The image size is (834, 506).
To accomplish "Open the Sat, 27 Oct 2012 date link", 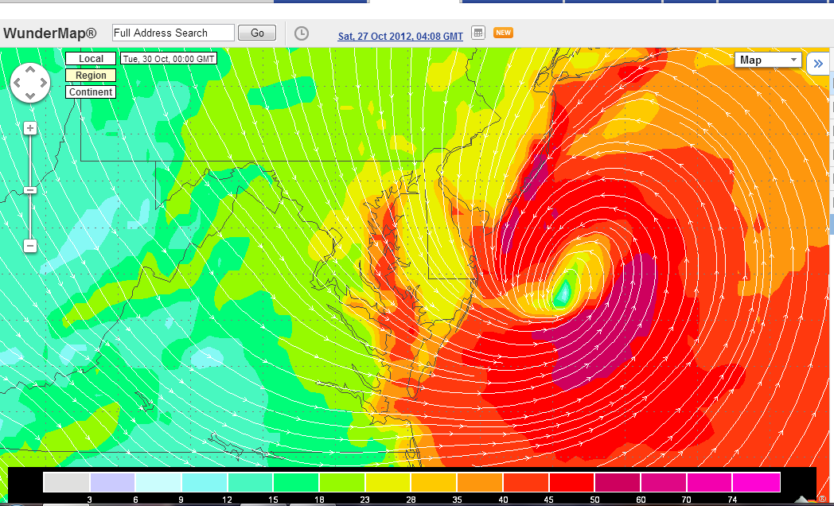I will coord(400,36).
